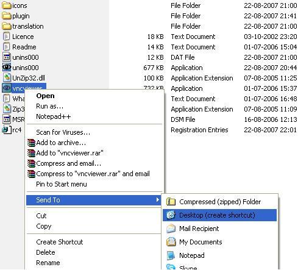Screen dimensions: 298x270
Task: Expand the Send To submenu arrow
Action: 157,200
